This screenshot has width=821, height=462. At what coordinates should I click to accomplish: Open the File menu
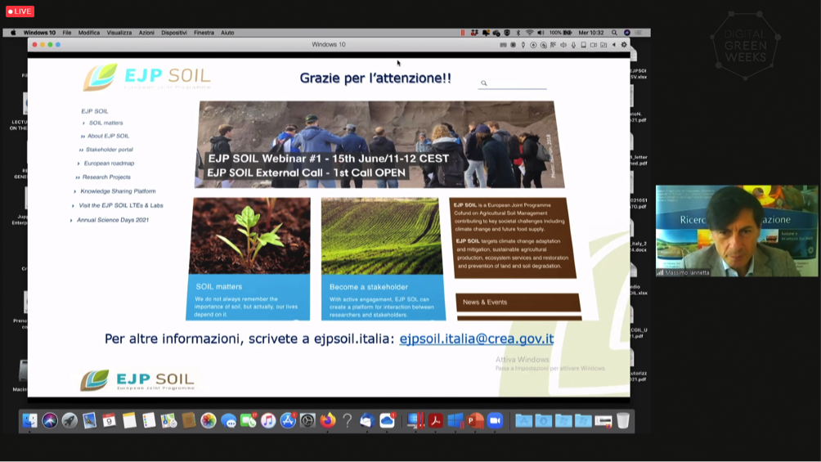tap(67, 33)
